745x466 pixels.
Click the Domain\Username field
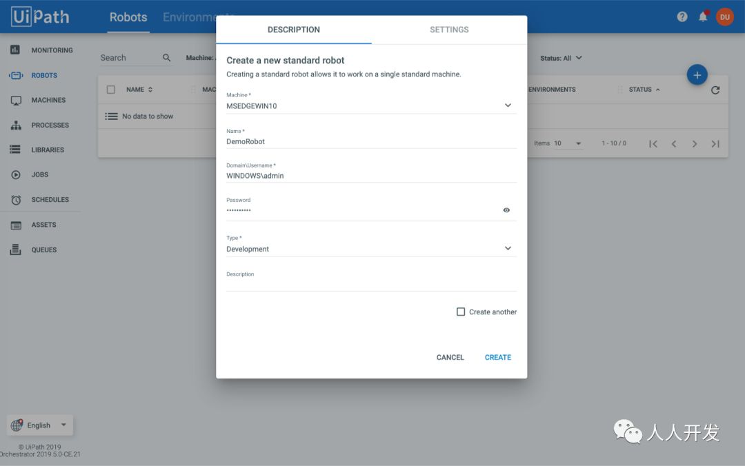[x=371, y=176]
